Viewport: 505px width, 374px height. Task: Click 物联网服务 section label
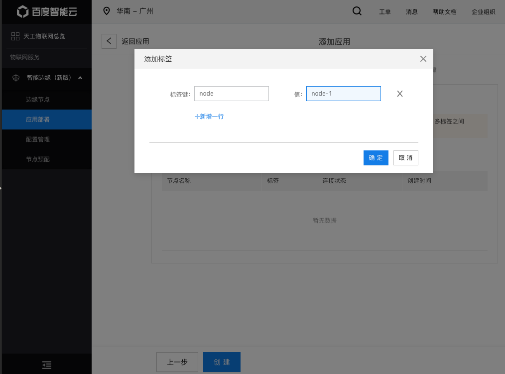click(x=25, y=57)
